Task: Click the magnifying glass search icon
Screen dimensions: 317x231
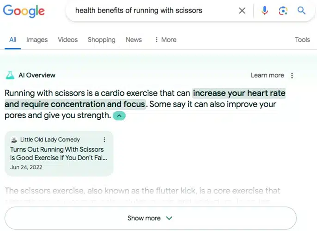Action: point(301,11)
